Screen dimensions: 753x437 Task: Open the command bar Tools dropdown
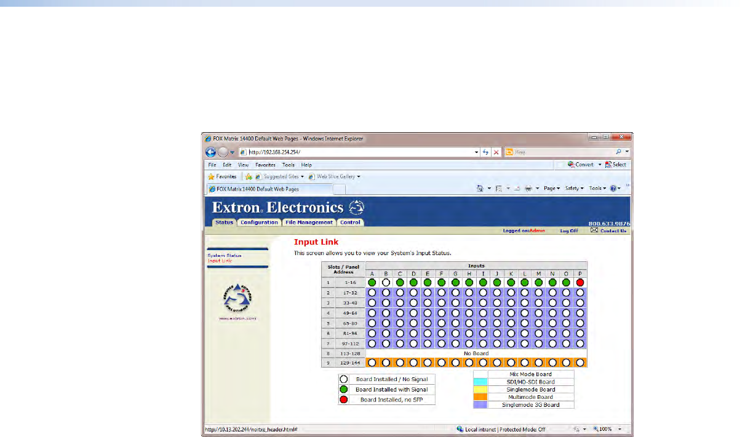598,189
